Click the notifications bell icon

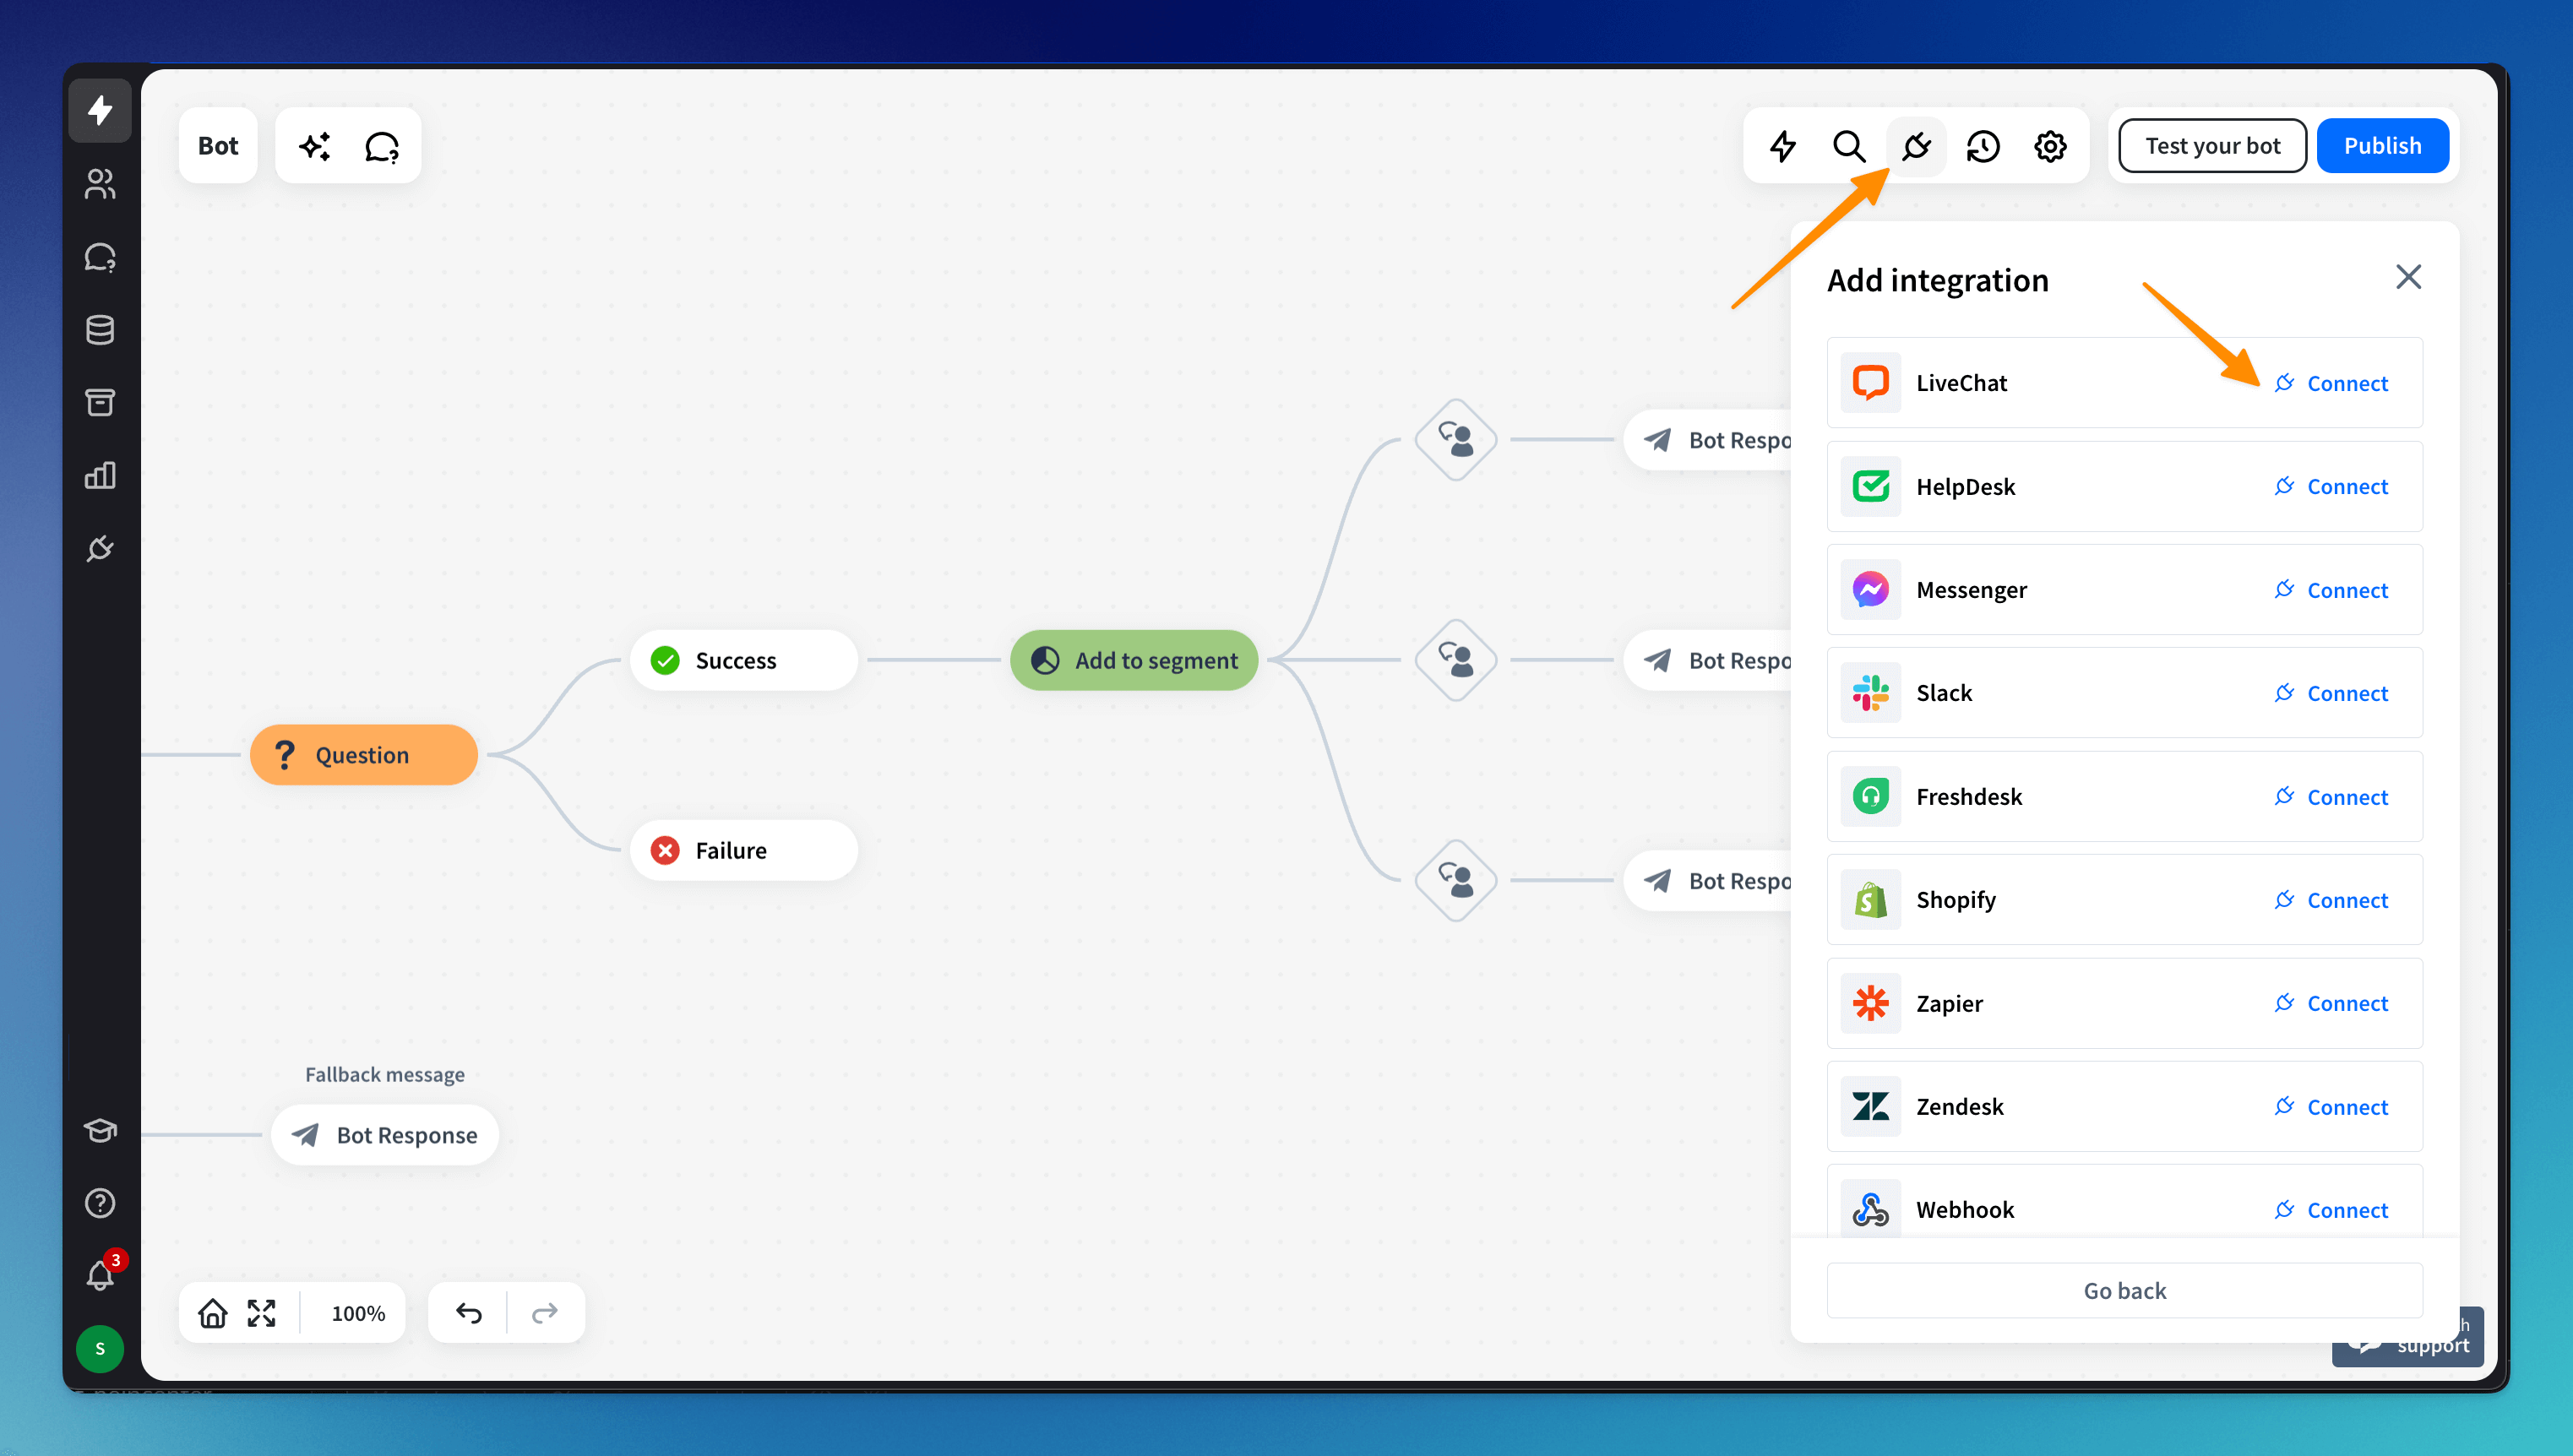(x=100, y=1275)
